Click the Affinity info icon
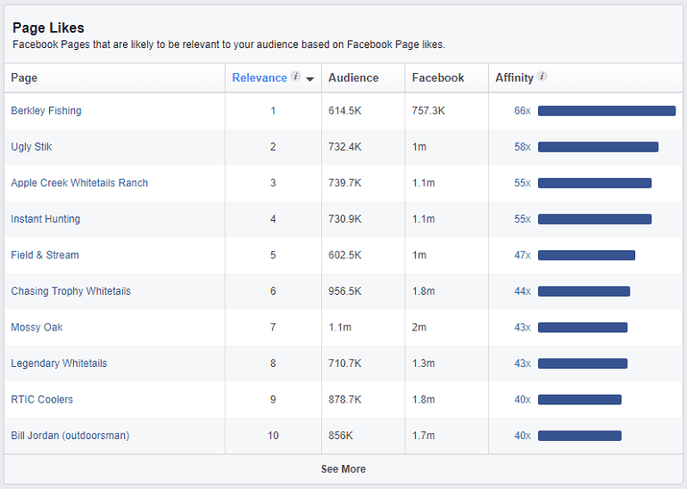This screenshot has width=687, height=489. (x=542, y=76)
